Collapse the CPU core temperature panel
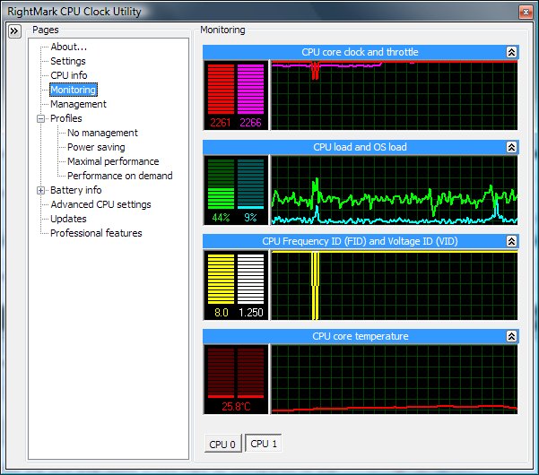This screenshot has height=475, width=539. (511, 336)
